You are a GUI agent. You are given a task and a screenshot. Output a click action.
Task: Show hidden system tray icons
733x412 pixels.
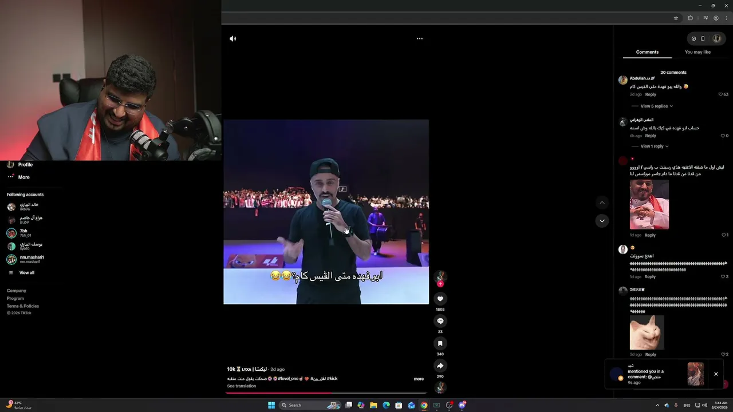coord(657,405)
